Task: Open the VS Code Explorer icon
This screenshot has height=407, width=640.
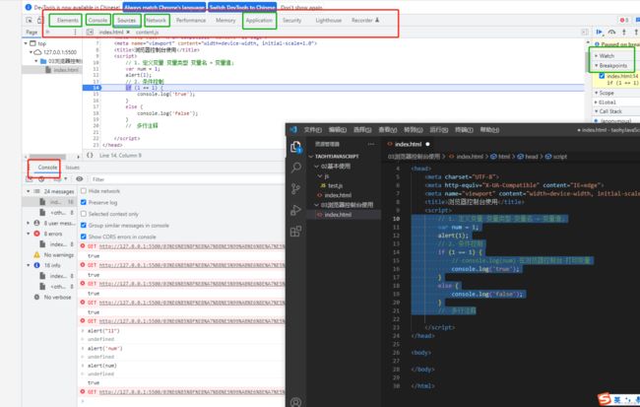Action: click(295, 147)
